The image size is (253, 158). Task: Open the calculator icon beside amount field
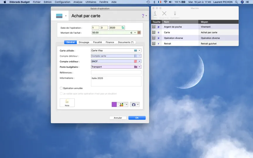coord(139,32)
